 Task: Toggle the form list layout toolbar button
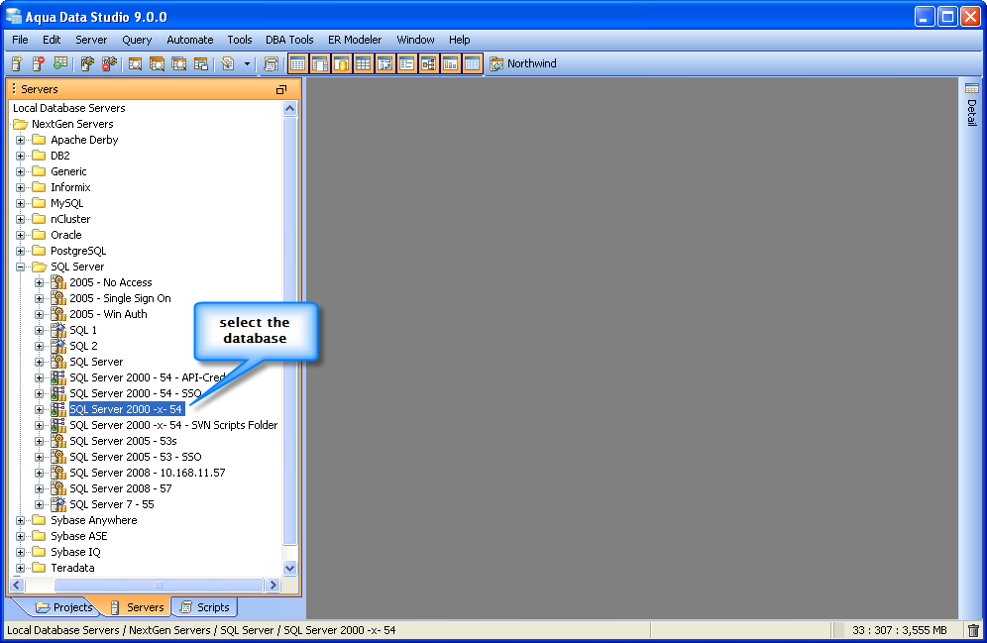[406, 63]
